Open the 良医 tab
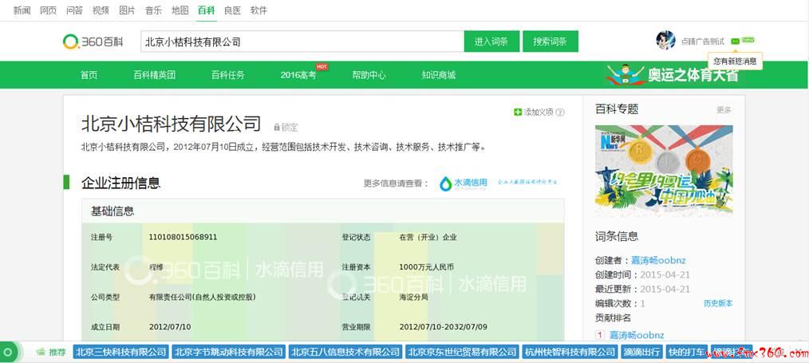809x363 pixels. pos(232,10)
